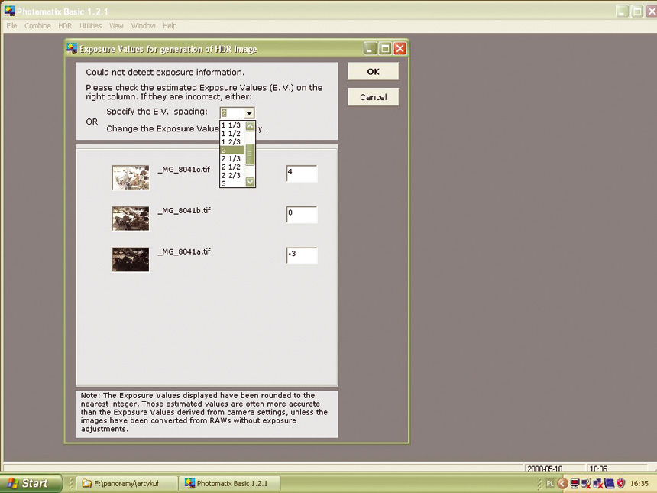Click the folder icon of F:\panoramy taskbar button

coord(87,483)
